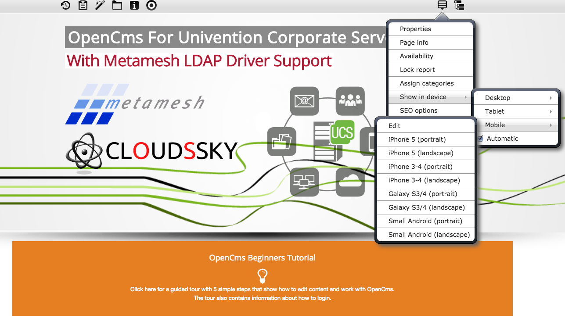Click the guided tour link text
This screenshot has height=321, width=565.
262,289
